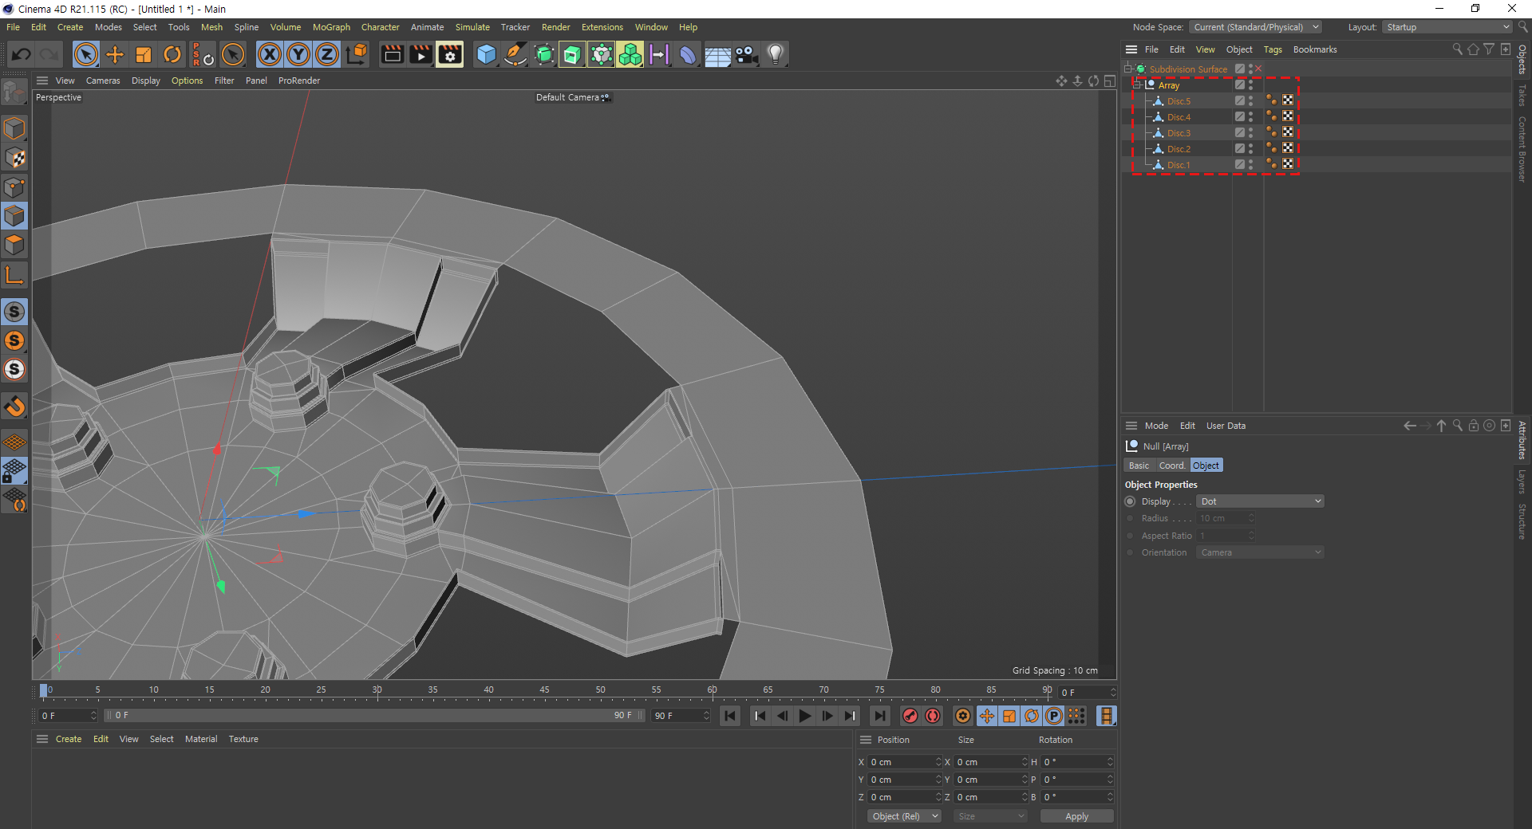Collapse the Array object tree node

[x=1137, y=85]
